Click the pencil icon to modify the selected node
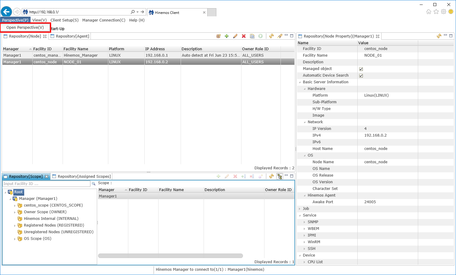Image resolution: width=456 pixels, height=275 pixels. click(235, 36)
